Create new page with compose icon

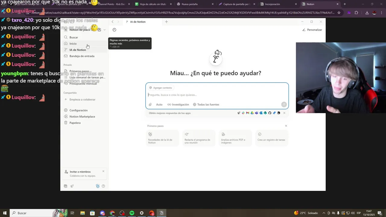pyautogui.click(x=99, y=30)
